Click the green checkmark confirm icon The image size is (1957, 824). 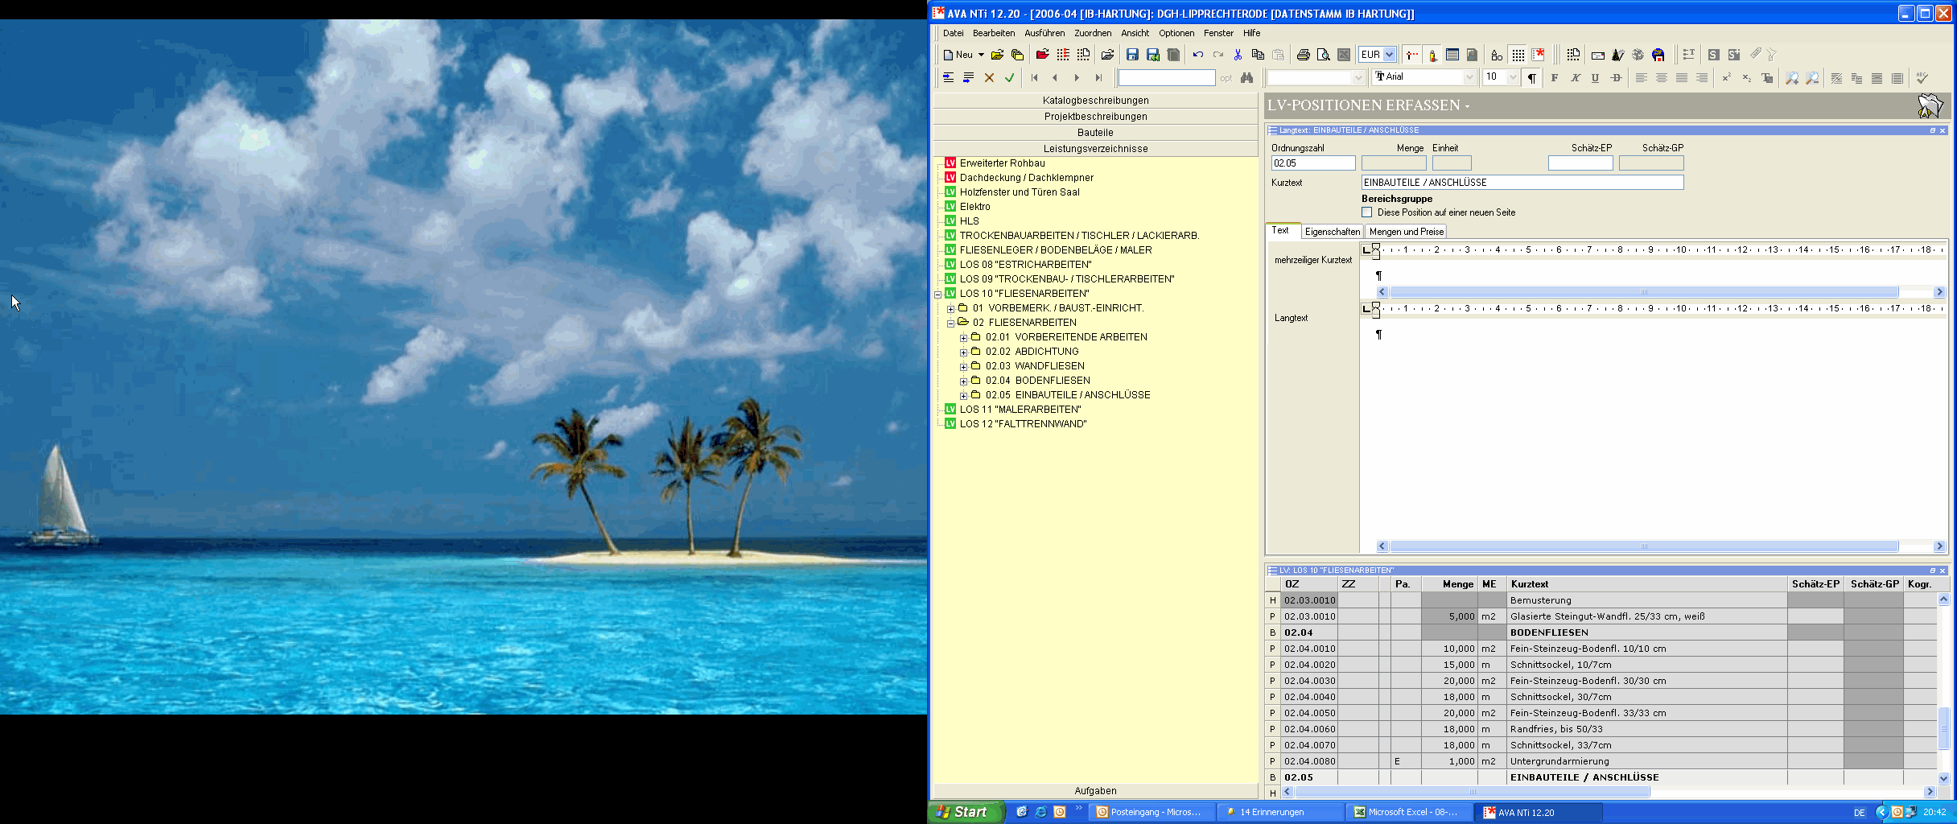1009,78
